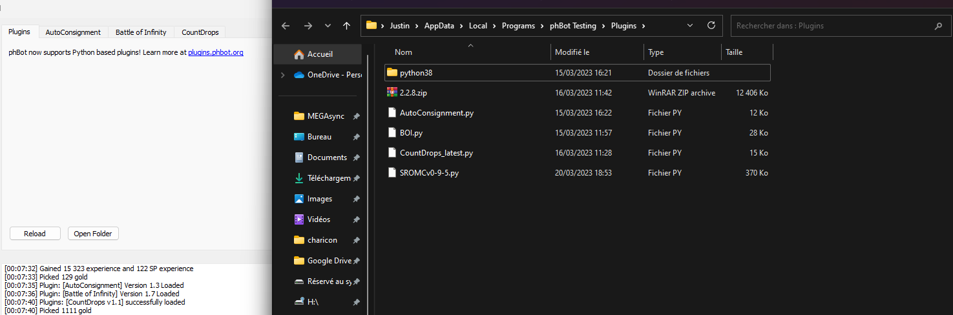Screen dimensions: 953x315
Task: Open the python38 folder icon
Action: point(392,73)
